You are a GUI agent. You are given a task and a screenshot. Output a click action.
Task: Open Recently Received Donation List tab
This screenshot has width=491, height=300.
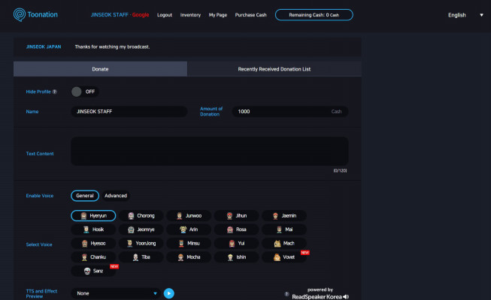tap(274, 69)
